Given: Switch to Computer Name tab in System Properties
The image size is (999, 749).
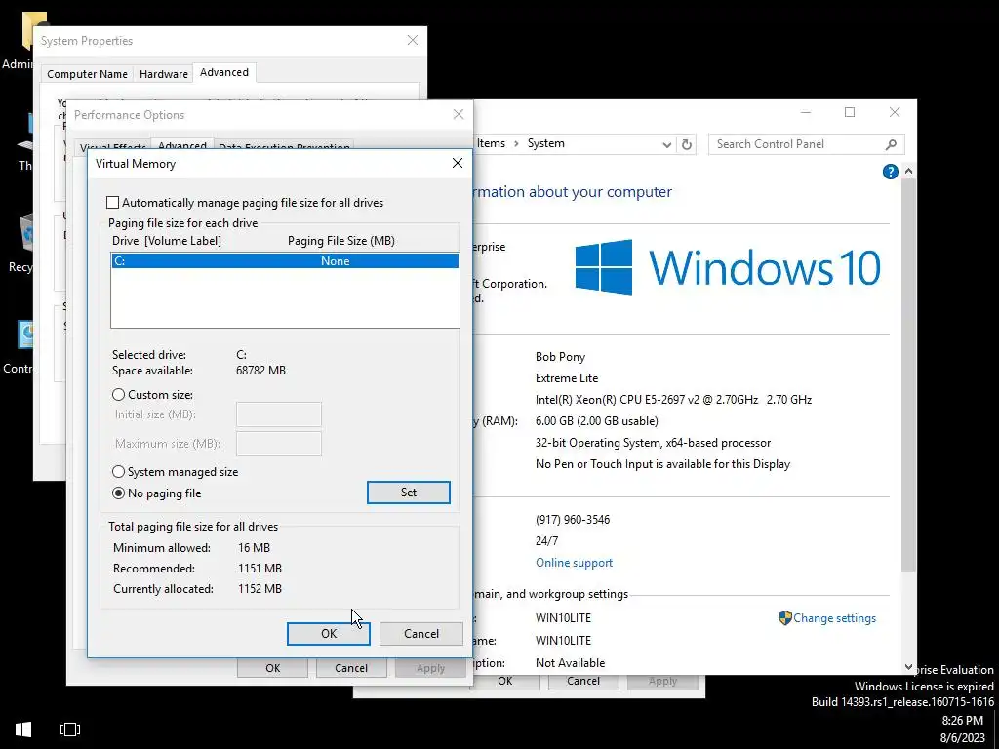Looking at the screenshot, I should pos(87,74).
